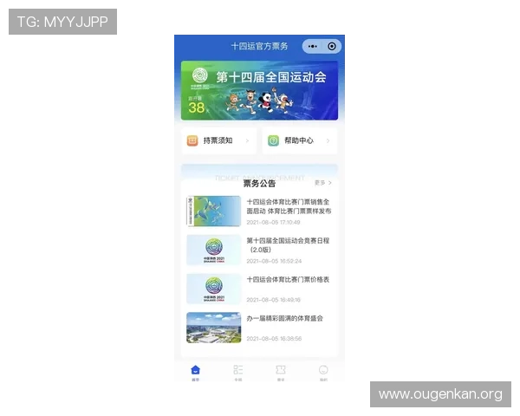Image resolution: width=520 pixels, height=416 pixels.
Task: Open article 办一届精彩圆满的体育盛会
Action: click(x=284, y=318)
